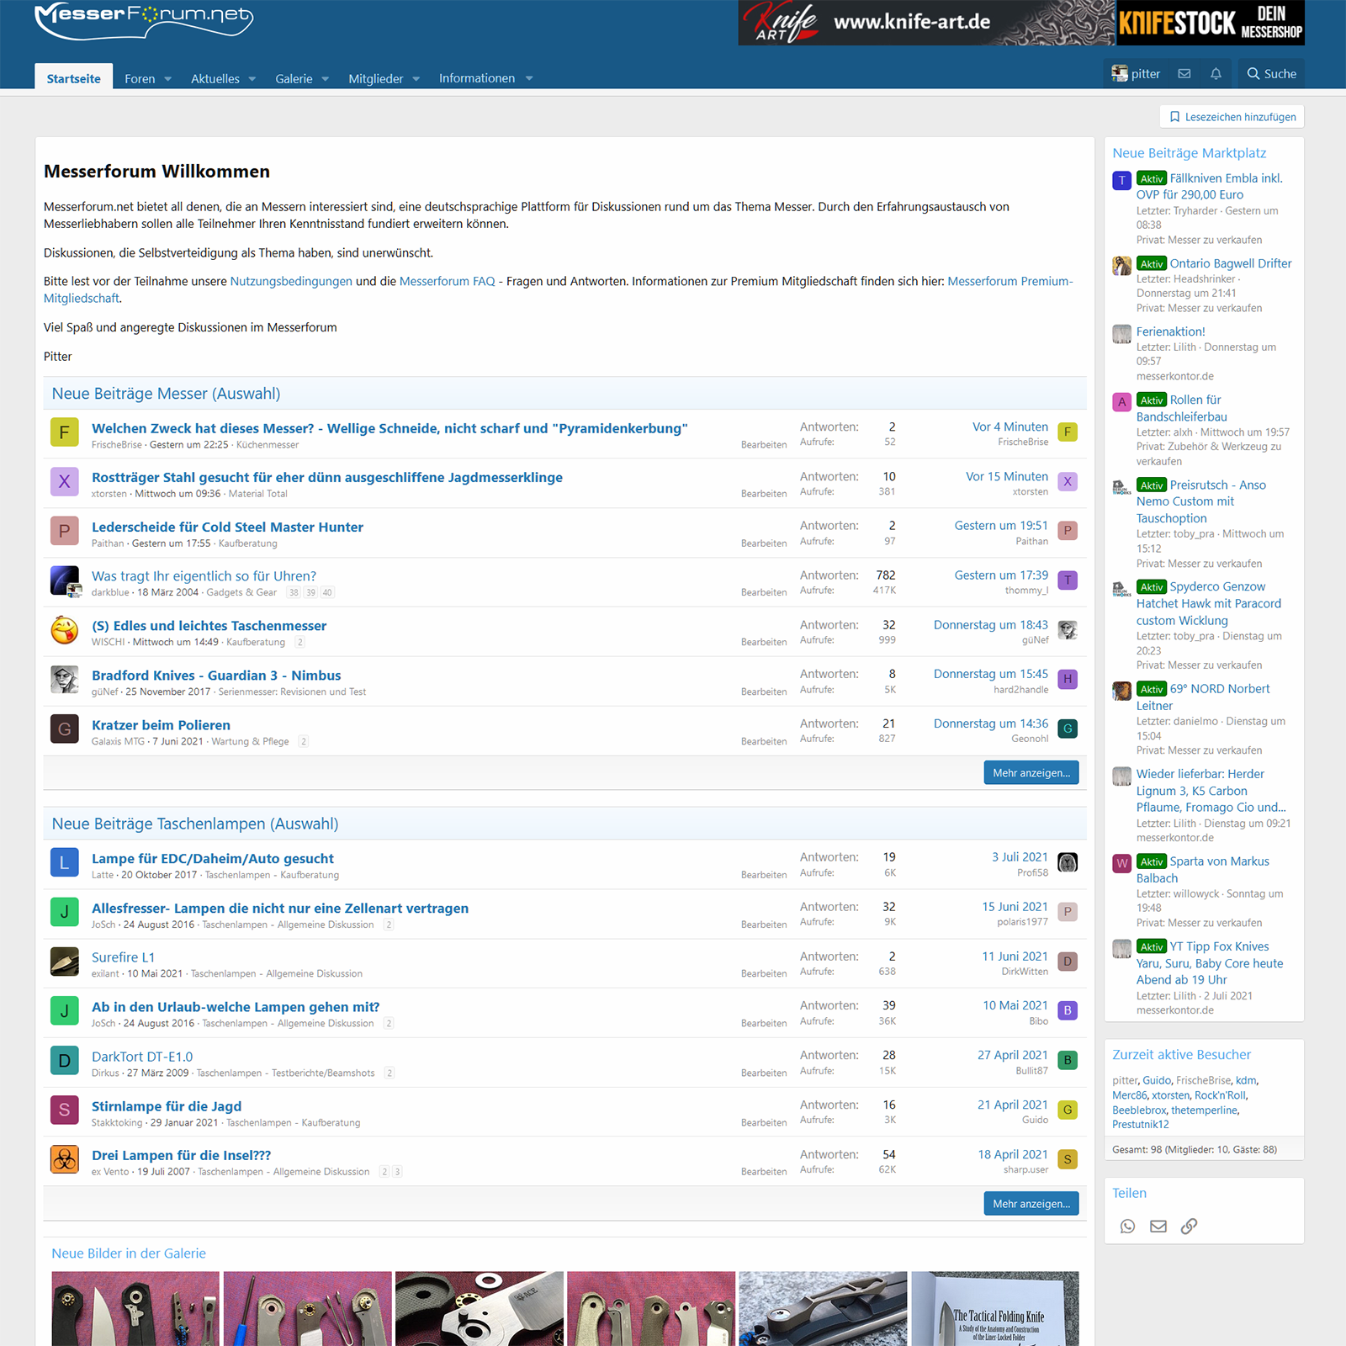This screenshot has width=1346, height=1346.
Task: Check notifications via the bell icon
Action: pos(1215,74)
